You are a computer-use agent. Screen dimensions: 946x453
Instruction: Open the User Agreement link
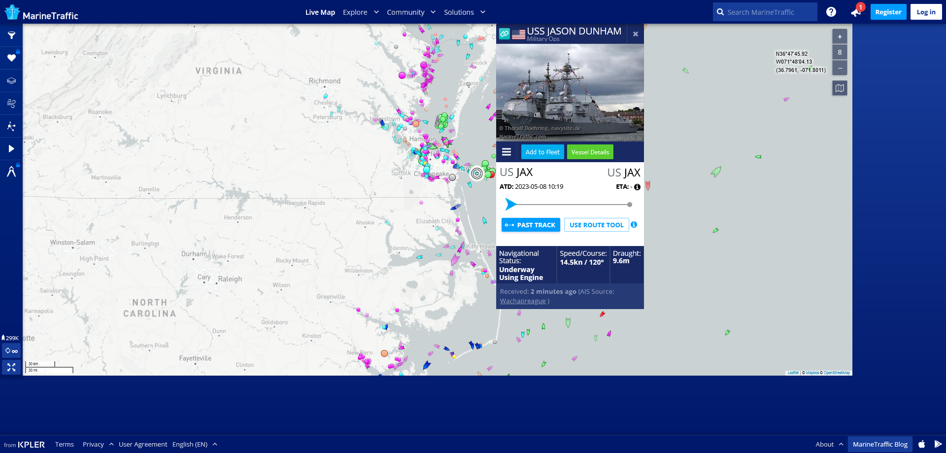pos(143,444)
